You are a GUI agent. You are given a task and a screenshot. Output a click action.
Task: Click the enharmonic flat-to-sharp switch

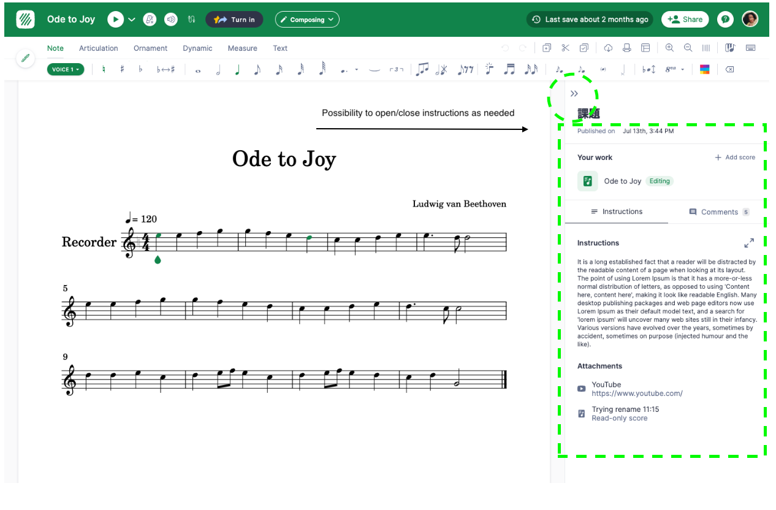(165, 69)
